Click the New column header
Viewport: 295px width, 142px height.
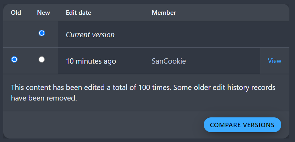pos(44,13)
